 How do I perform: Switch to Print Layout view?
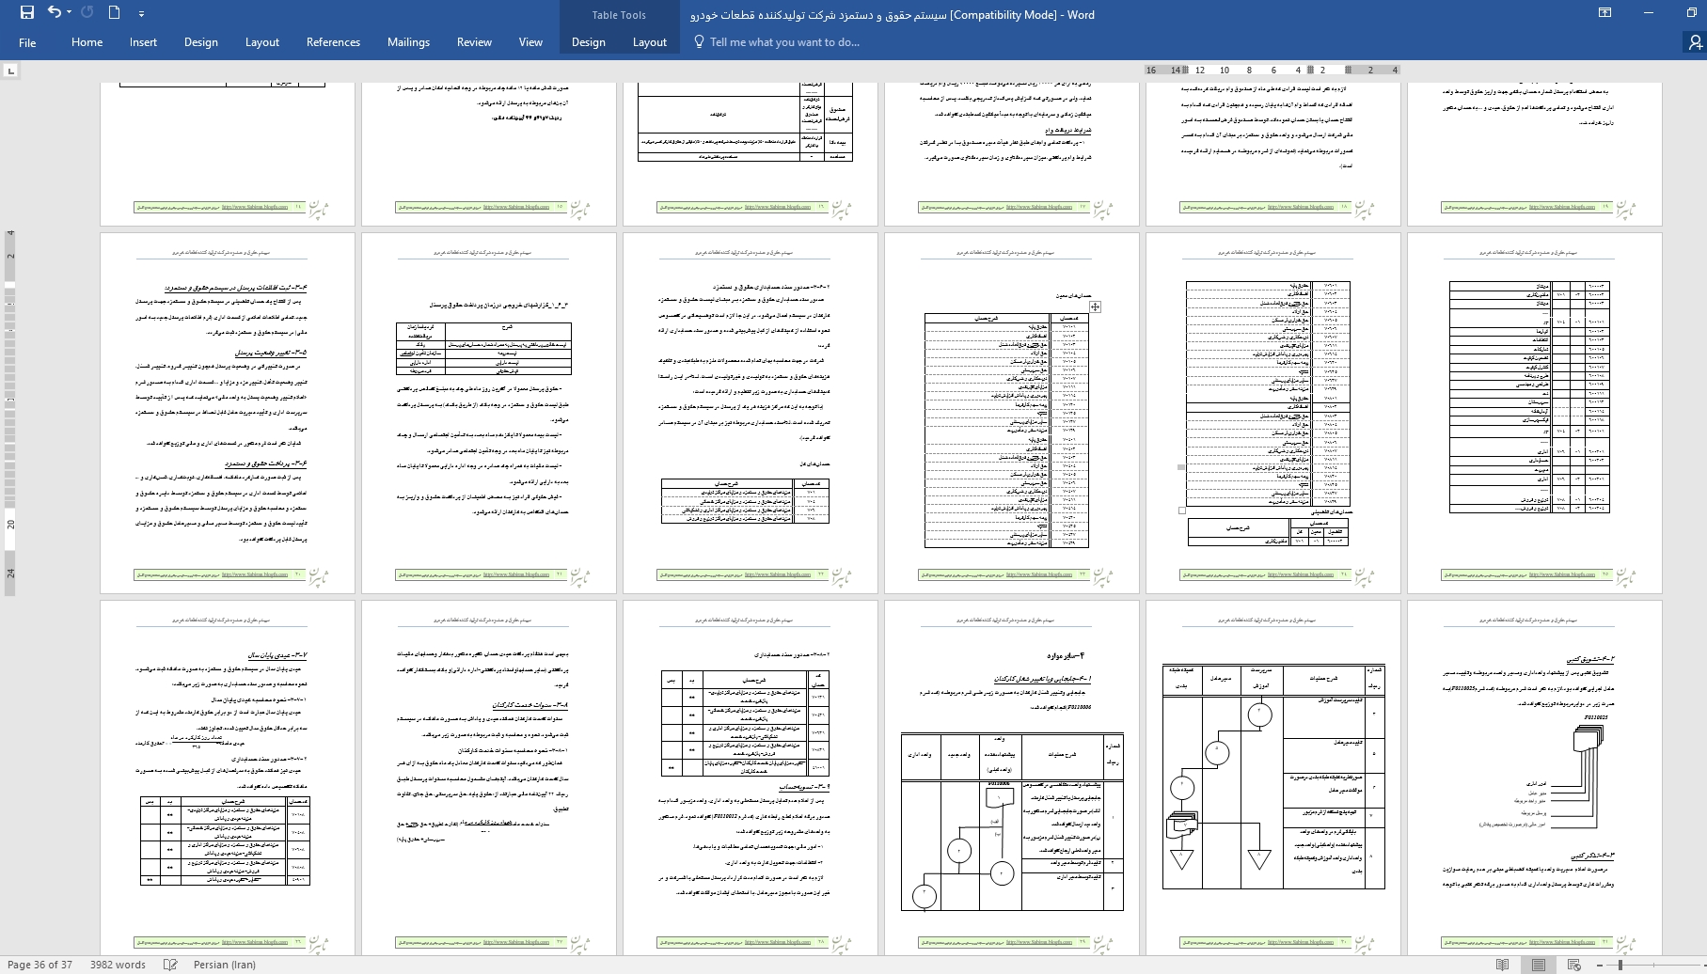click(1539, 965)
